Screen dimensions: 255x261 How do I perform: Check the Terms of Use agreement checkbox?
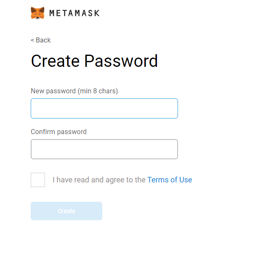pyautogui.click(x=38, y=180)
